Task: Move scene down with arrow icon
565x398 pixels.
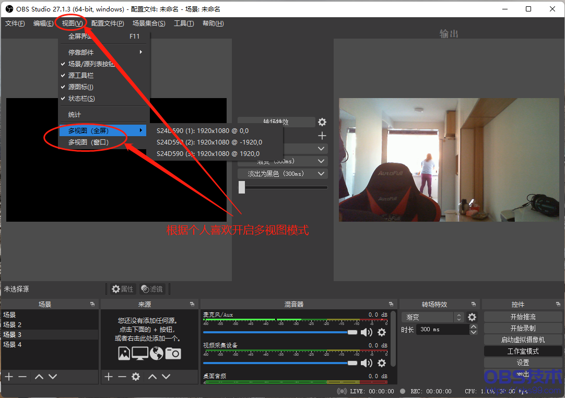Action: coord(53,377)
